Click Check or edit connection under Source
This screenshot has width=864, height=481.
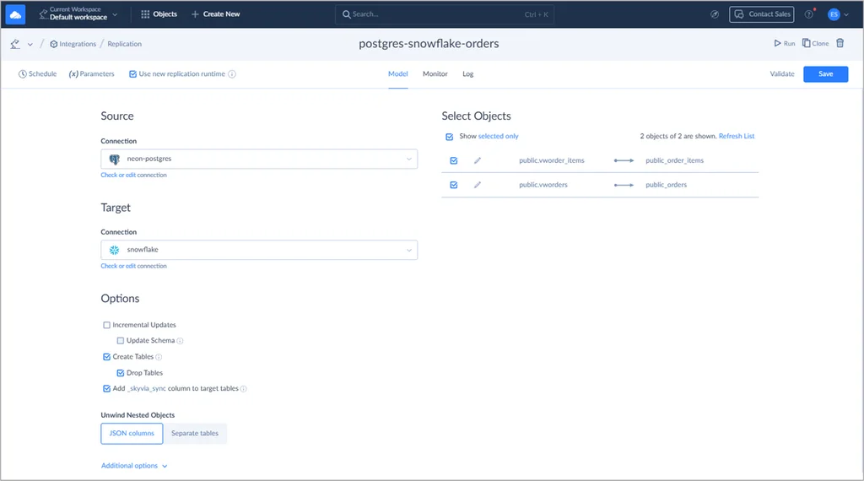133,176
